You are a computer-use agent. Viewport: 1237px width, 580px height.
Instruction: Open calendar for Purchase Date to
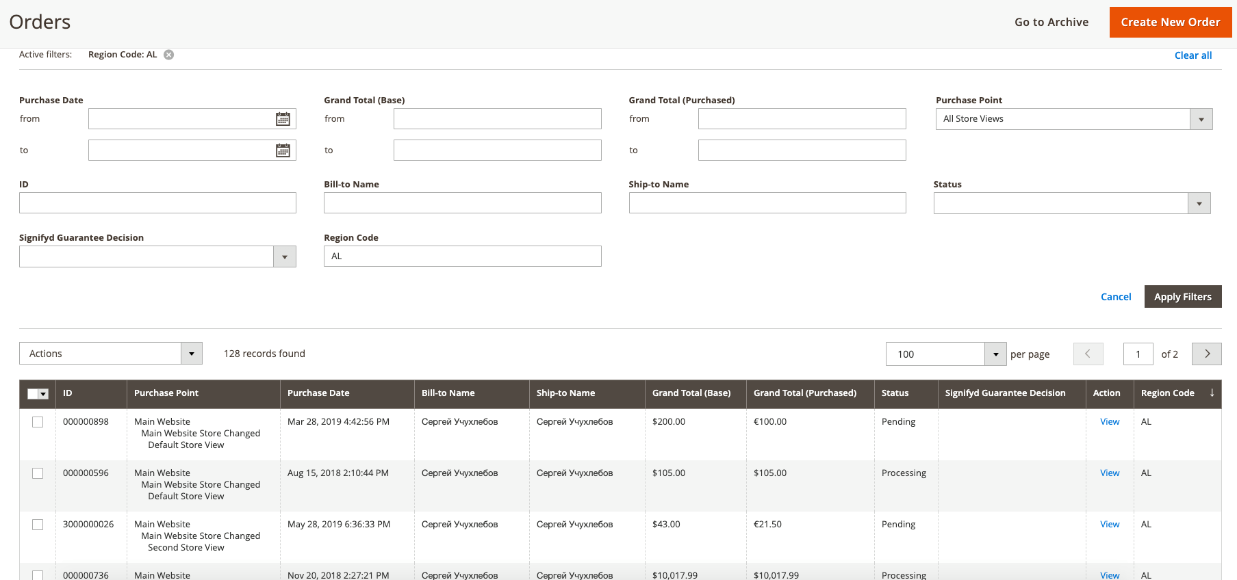283,150
